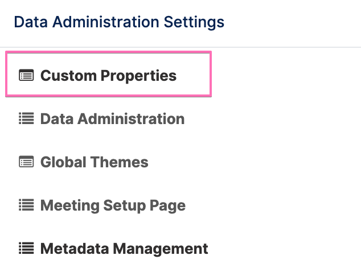Click the Data Administration Settings heading
The height and width of the screenshot is (280, 361).
click(119, 22)
